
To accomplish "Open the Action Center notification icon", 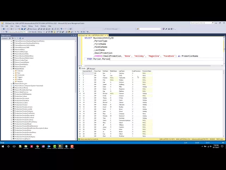I will click(x=222, y=146).
